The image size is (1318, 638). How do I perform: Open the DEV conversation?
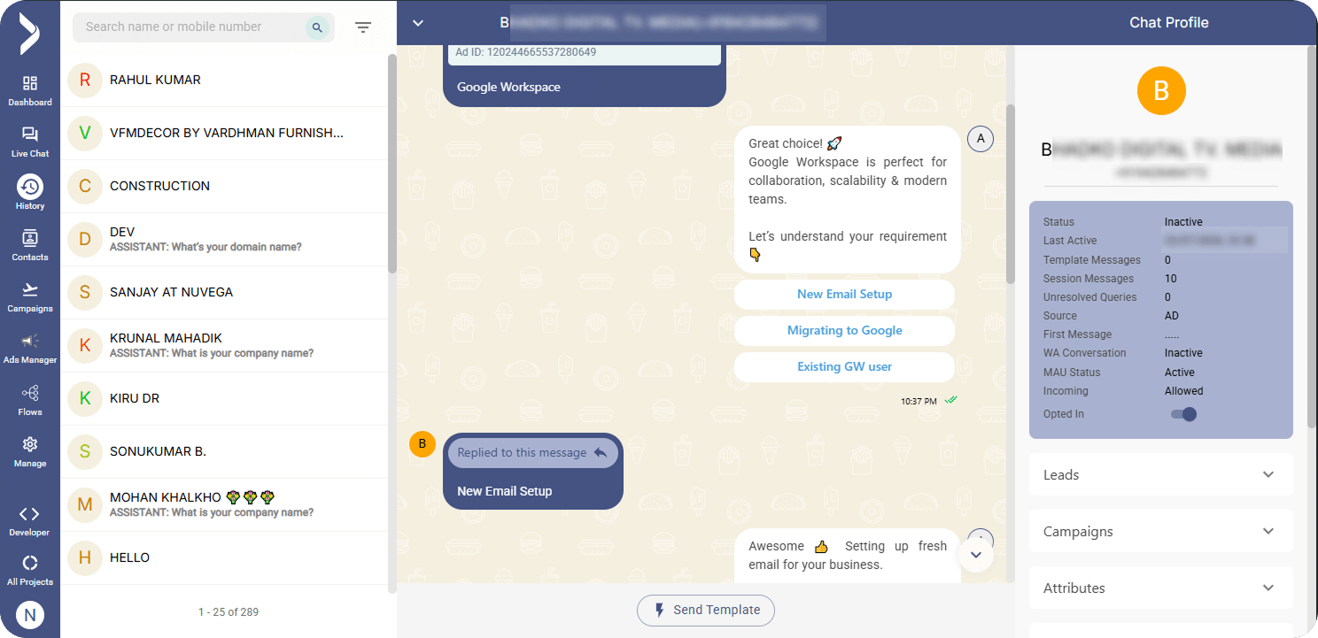coord(224,240)
